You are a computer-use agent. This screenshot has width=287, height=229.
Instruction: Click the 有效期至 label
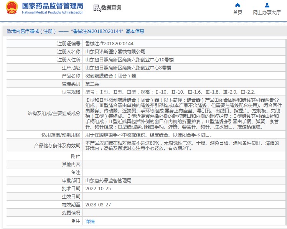tap(71, 205)
